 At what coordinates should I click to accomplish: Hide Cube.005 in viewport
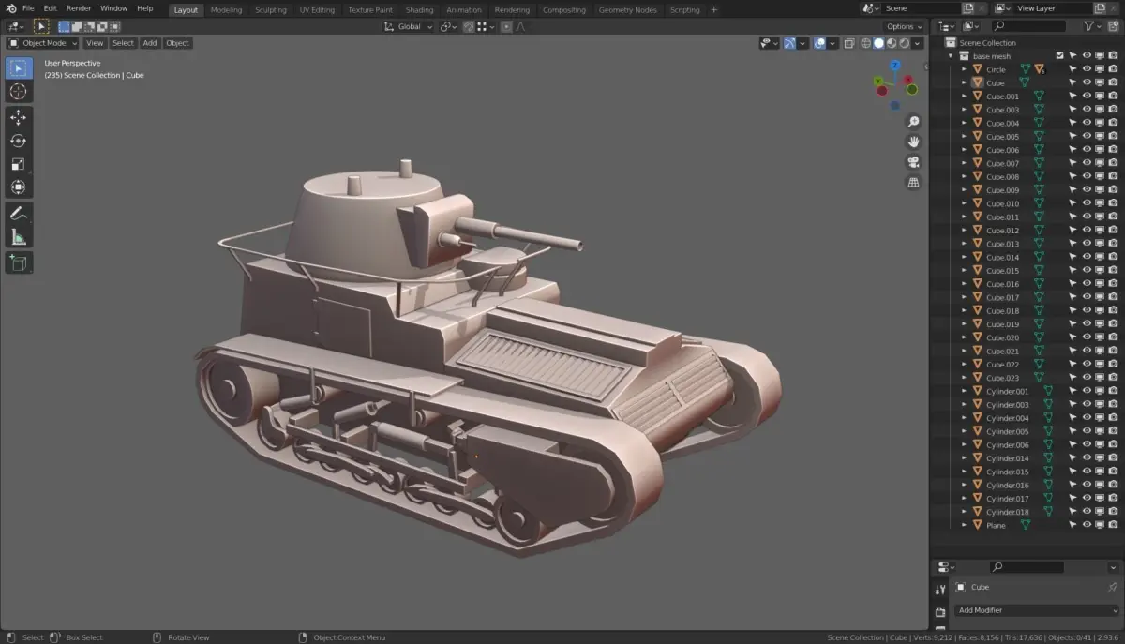(x=1087, y=137)
